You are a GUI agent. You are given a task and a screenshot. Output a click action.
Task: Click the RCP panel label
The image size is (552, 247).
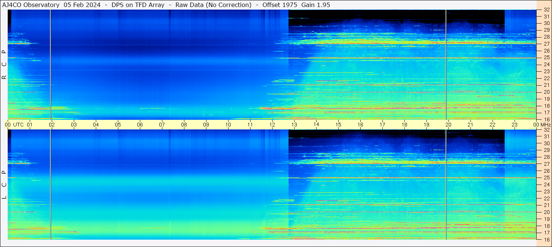coord(4,65)
